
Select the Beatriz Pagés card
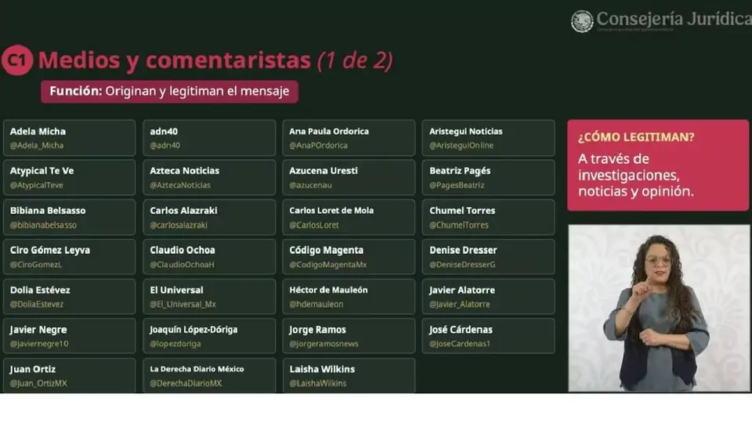488,178
